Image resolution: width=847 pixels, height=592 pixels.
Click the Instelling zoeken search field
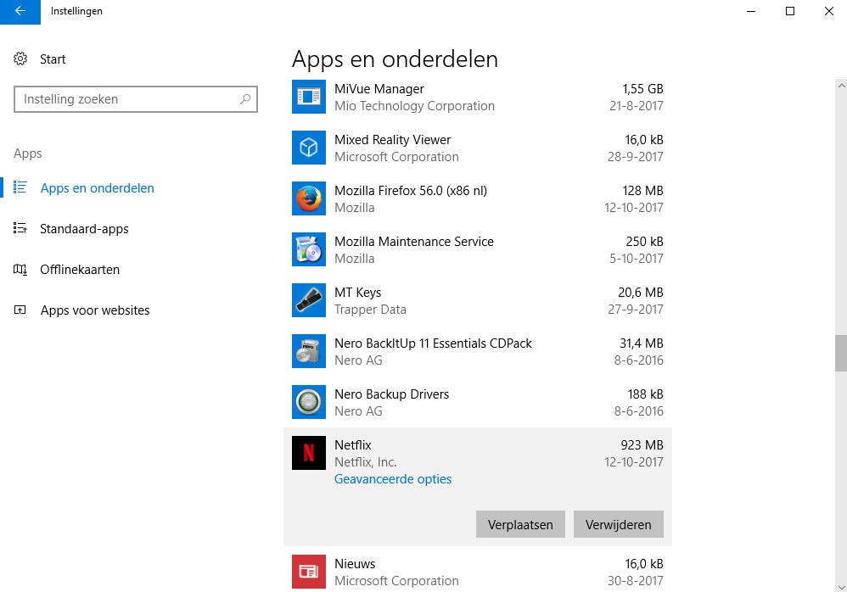127,99
